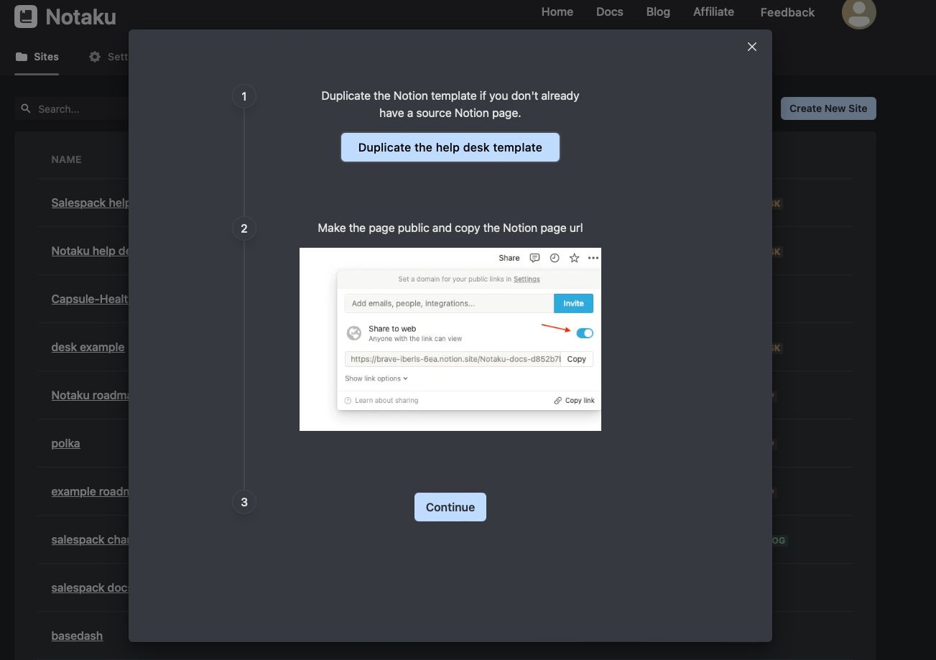Click Duplicate the help desk template
Image resolution: width=936 pixels, height=660 pixels.
coord(450,147)
